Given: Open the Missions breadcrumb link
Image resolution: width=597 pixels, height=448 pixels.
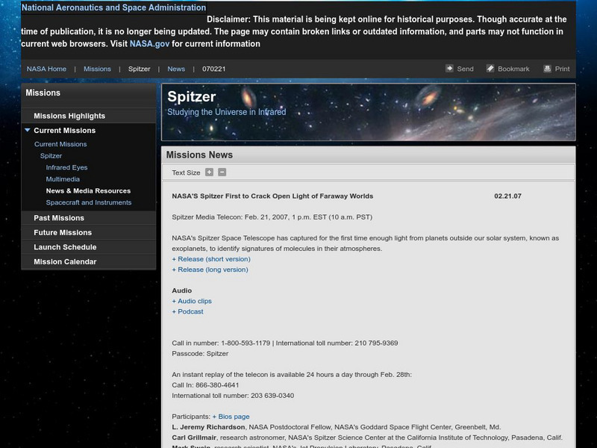Looking at the screenshot, I should 97,69.
